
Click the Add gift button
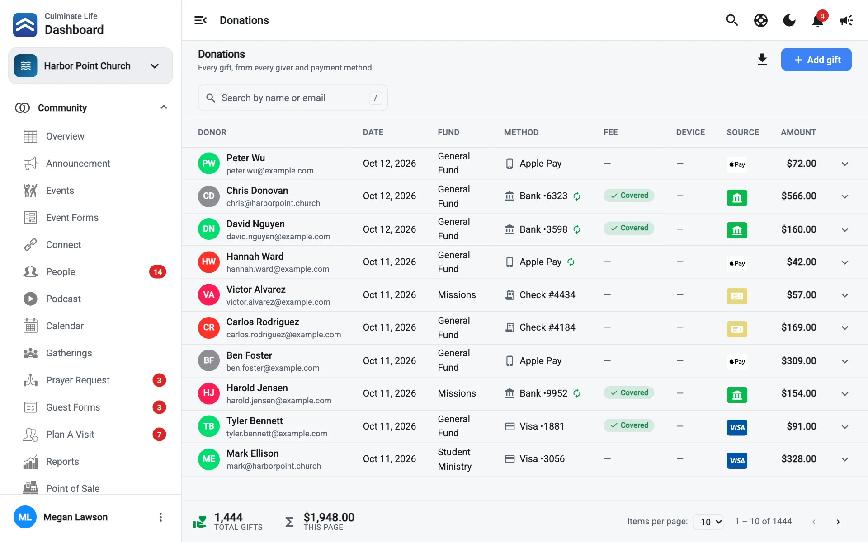(816, 60)
